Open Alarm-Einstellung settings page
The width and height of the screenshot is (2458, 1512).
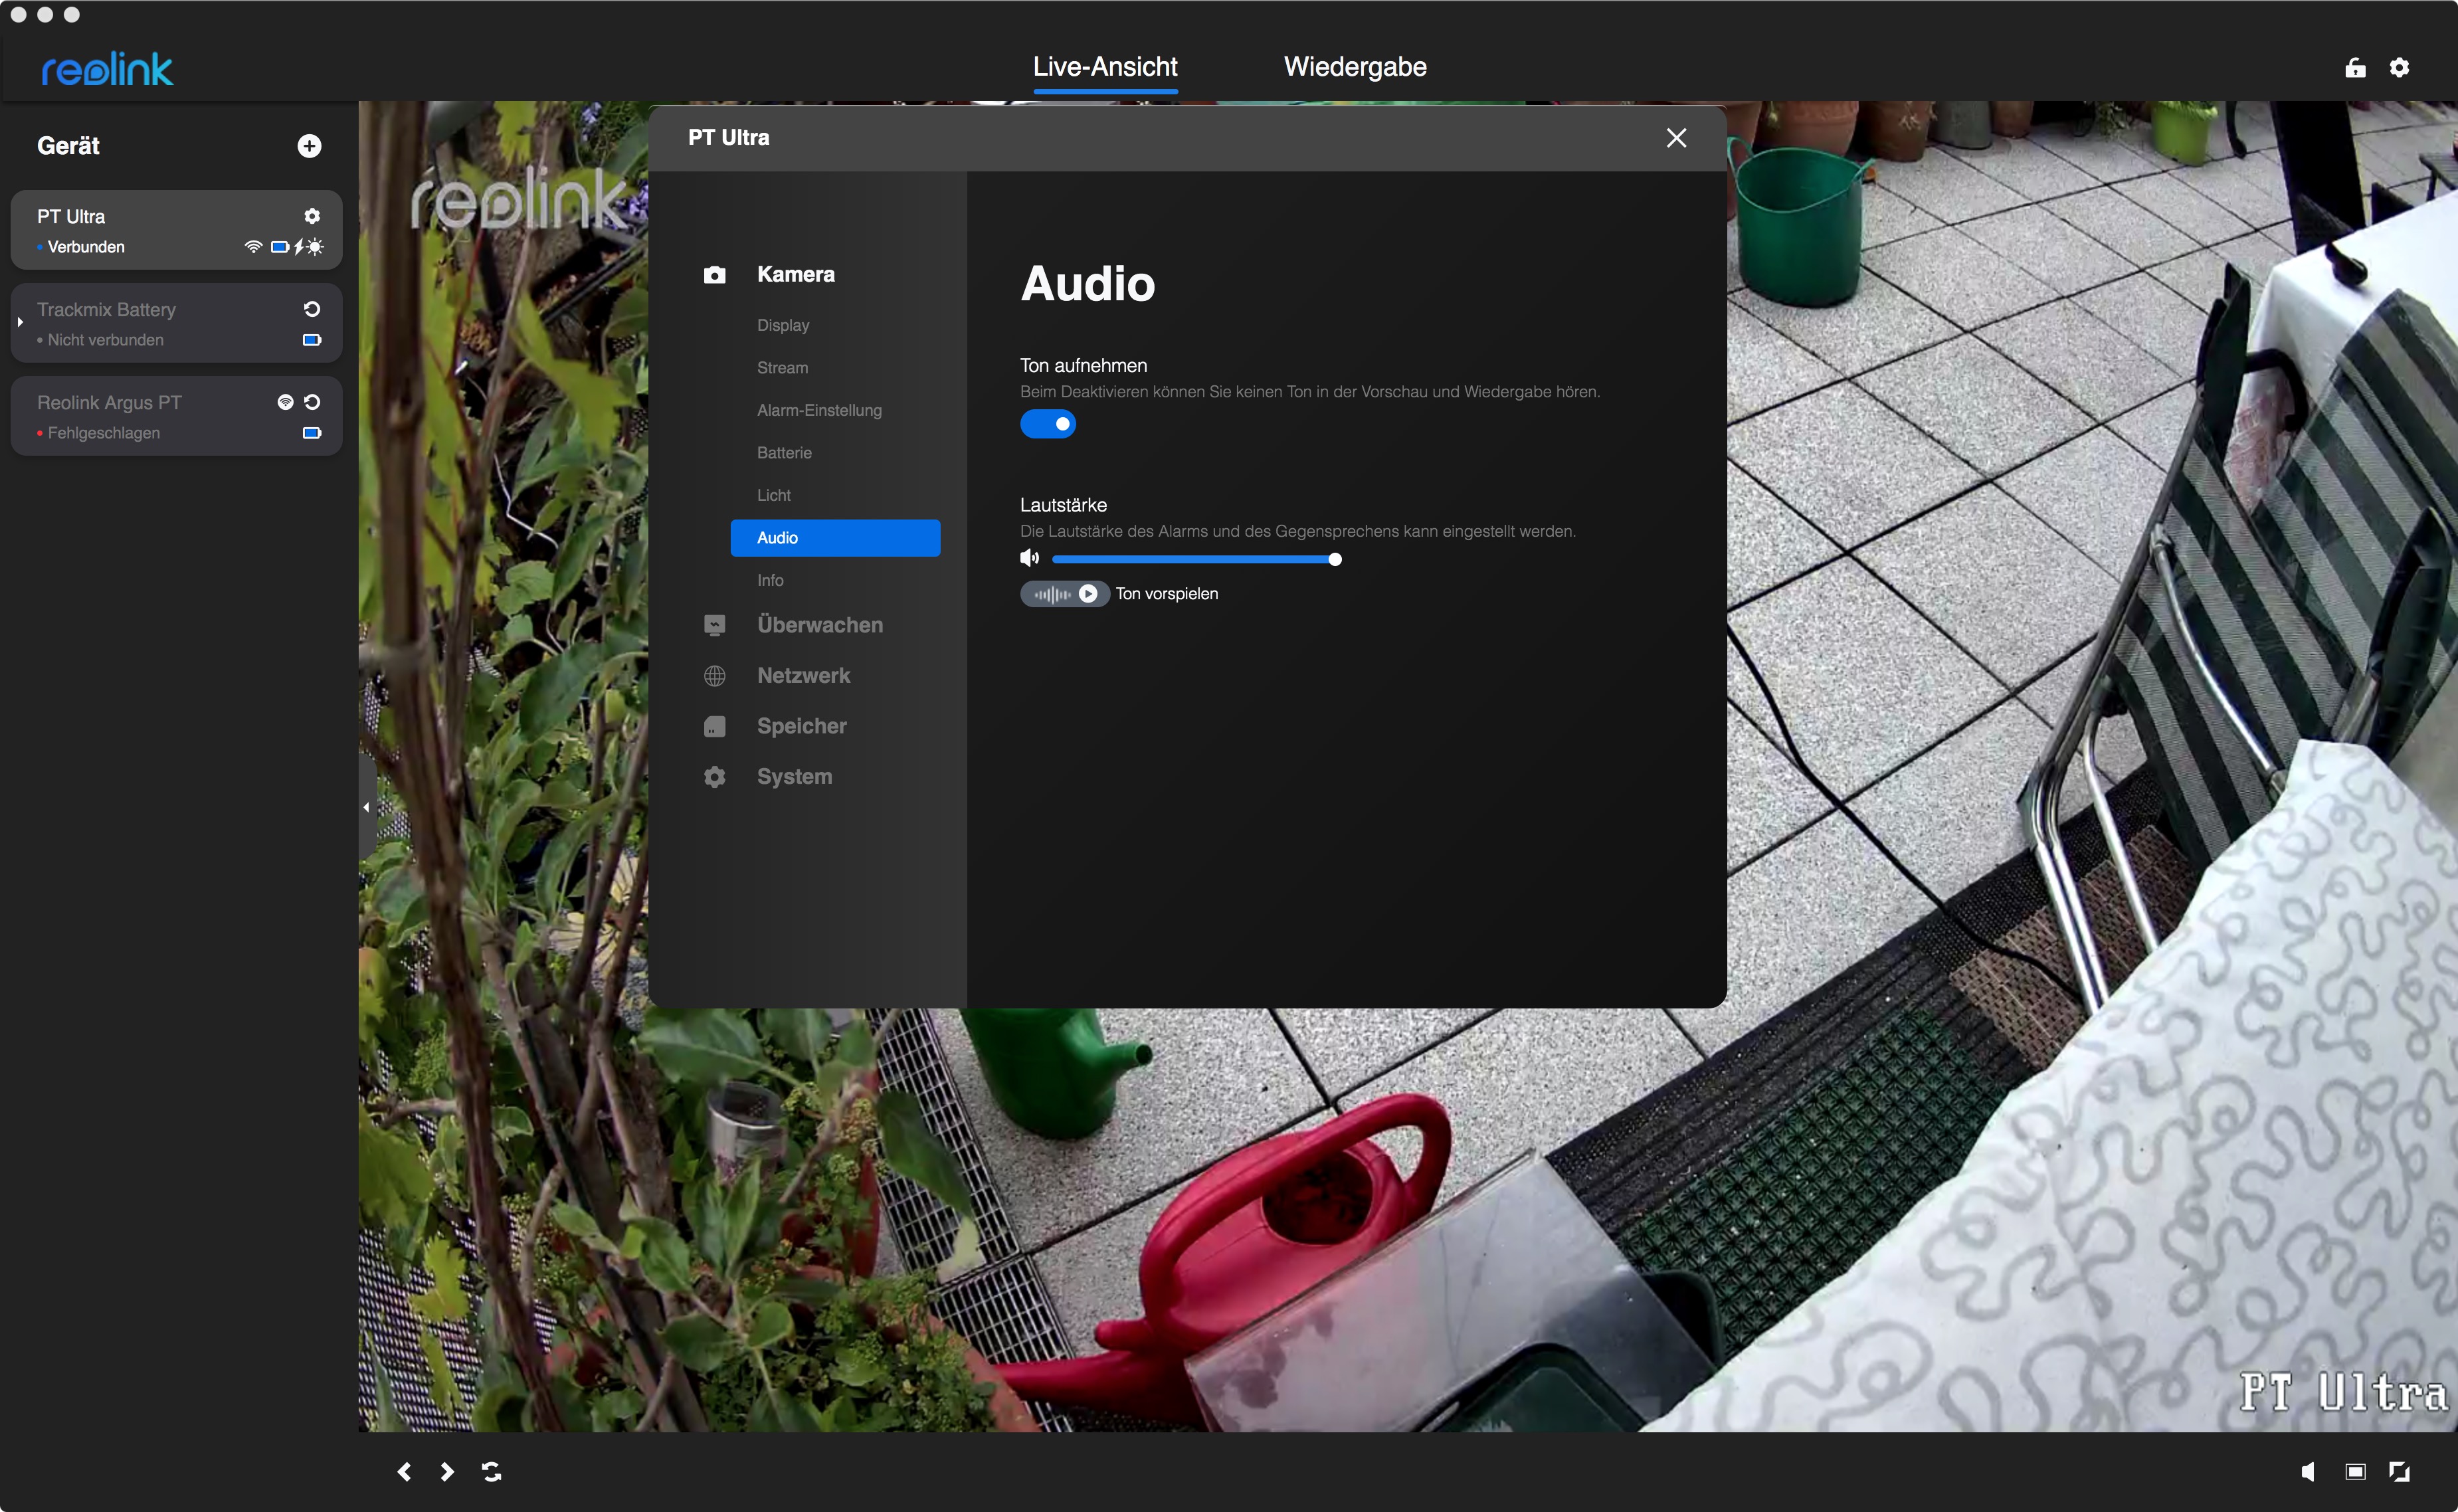pyautogui.click(x=819, y=410)
